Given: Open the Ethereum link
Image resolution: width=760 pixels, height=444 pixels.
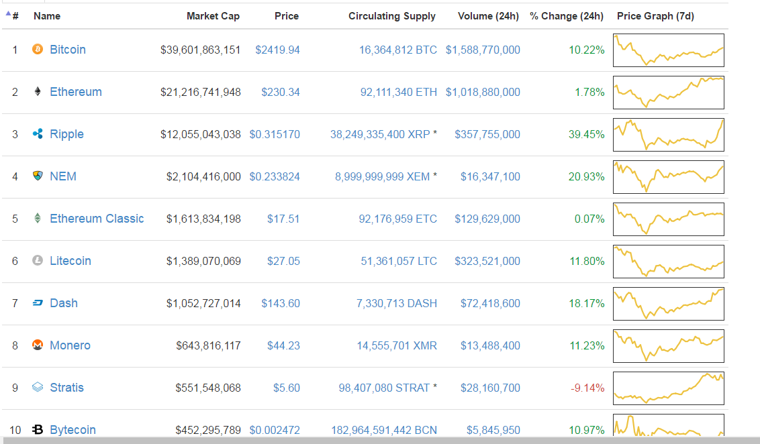Looking at the screenshot, I should [x=76, y=91].
